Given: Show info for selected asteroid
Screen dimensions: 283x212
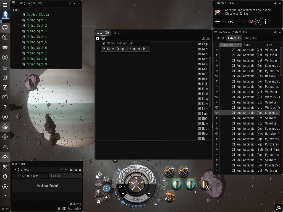Looking at the screenshot, I should tap(265, 22).
